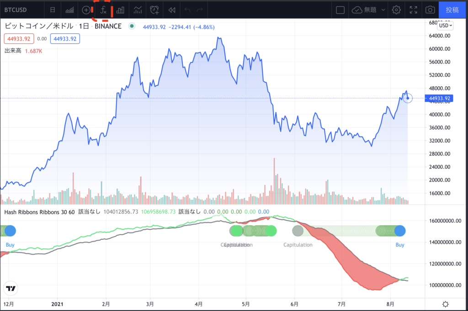Open the BTCUSD symbol search
The image size is (468, 311).
(x=16, y=10)
